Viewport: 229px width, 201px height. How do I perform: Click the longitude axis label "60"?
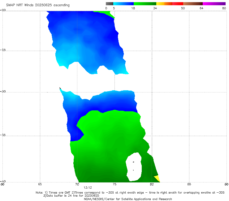2,184
